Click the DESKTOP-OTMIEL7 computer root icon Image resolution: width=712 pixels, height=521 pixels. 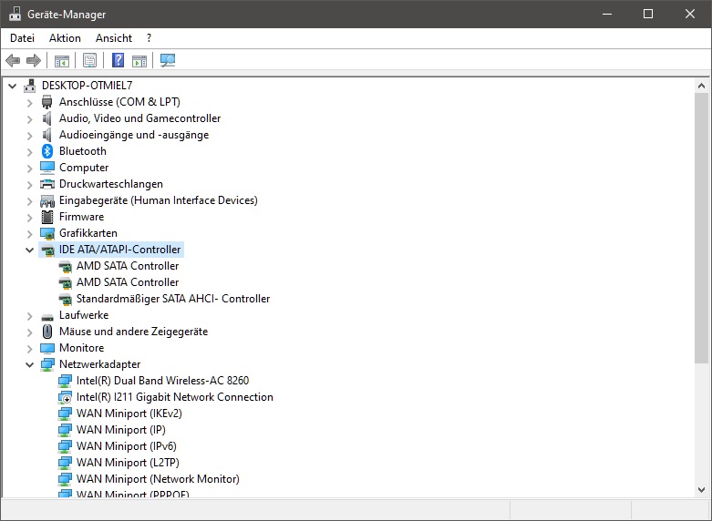pyautogui.click(x=30, y=86)
